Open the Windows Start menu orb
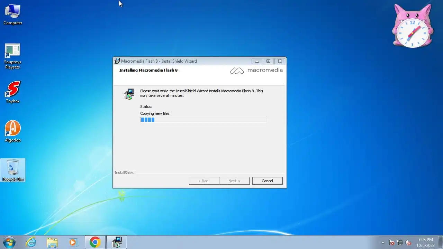Image resolution: width=443 pixels, height=249 pixels. click(x=9, y=242)
